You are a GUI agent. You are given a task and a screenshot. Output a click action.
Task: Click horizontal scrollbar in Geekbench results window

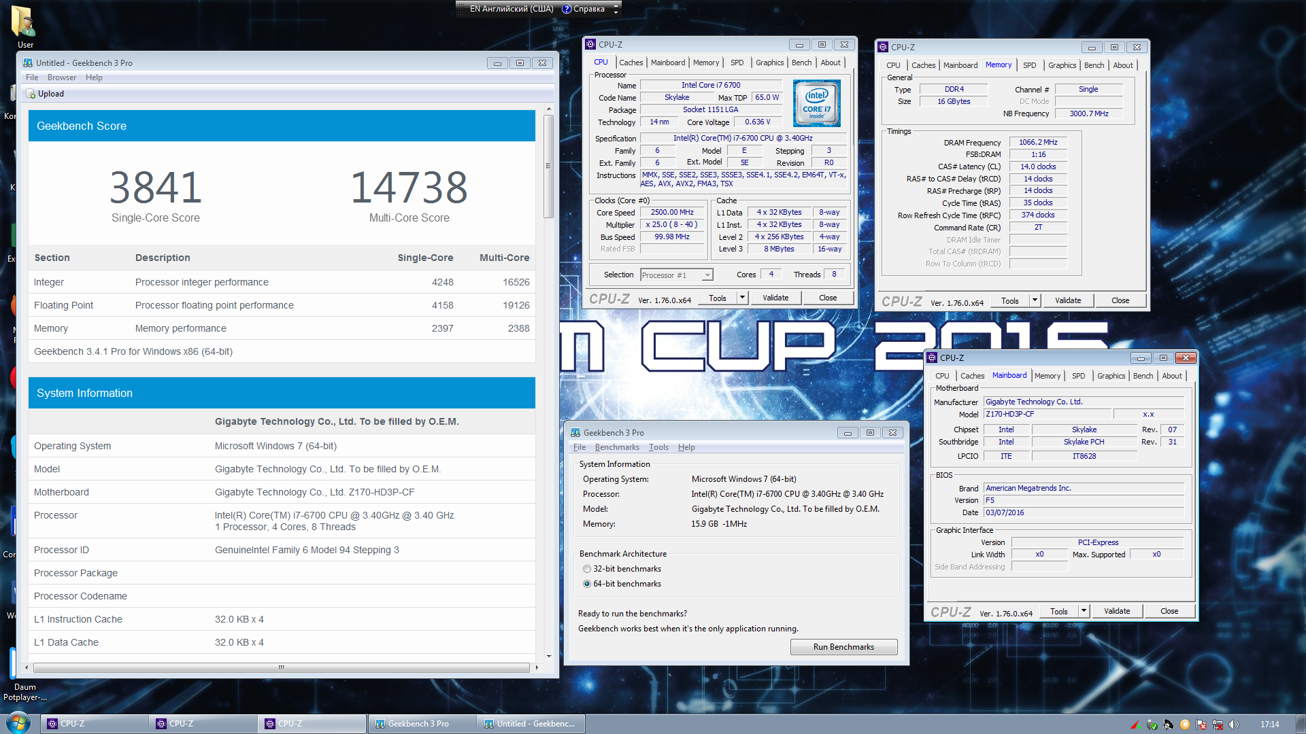pos(281,667)
